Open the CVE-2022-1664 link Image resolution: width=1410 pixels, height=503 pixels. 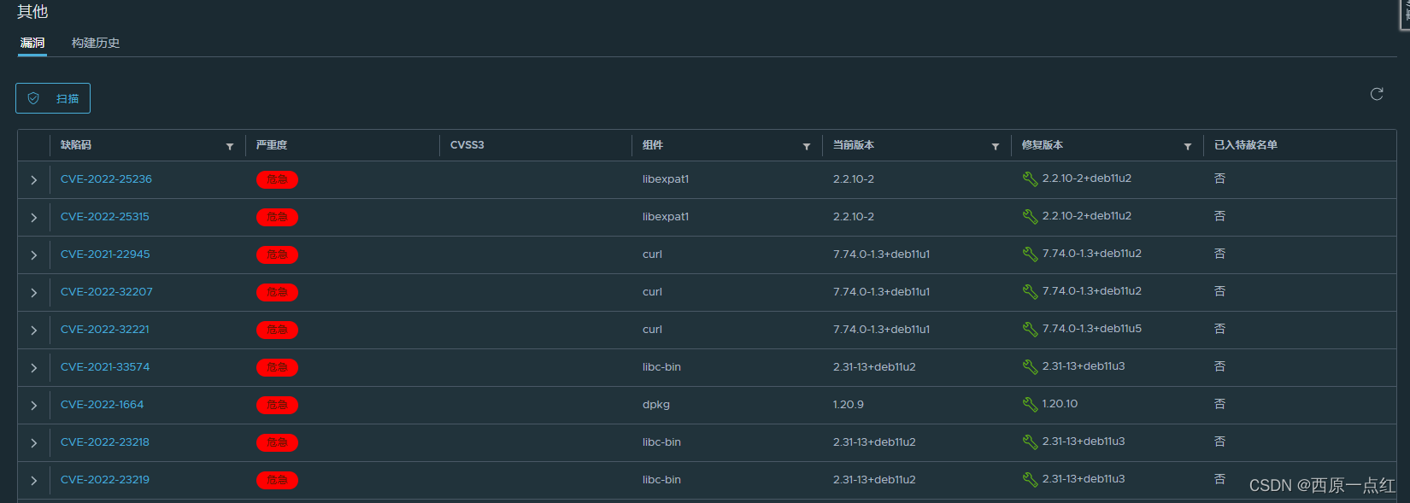103,405
